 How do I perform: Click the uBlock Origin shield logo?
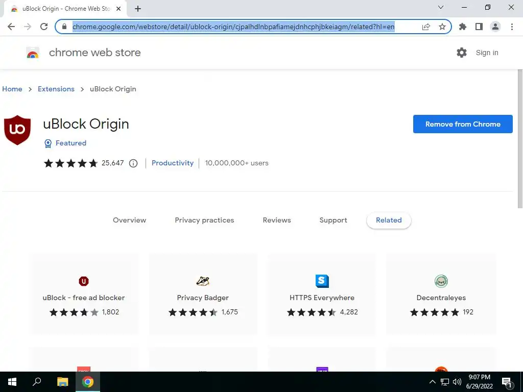17,130
